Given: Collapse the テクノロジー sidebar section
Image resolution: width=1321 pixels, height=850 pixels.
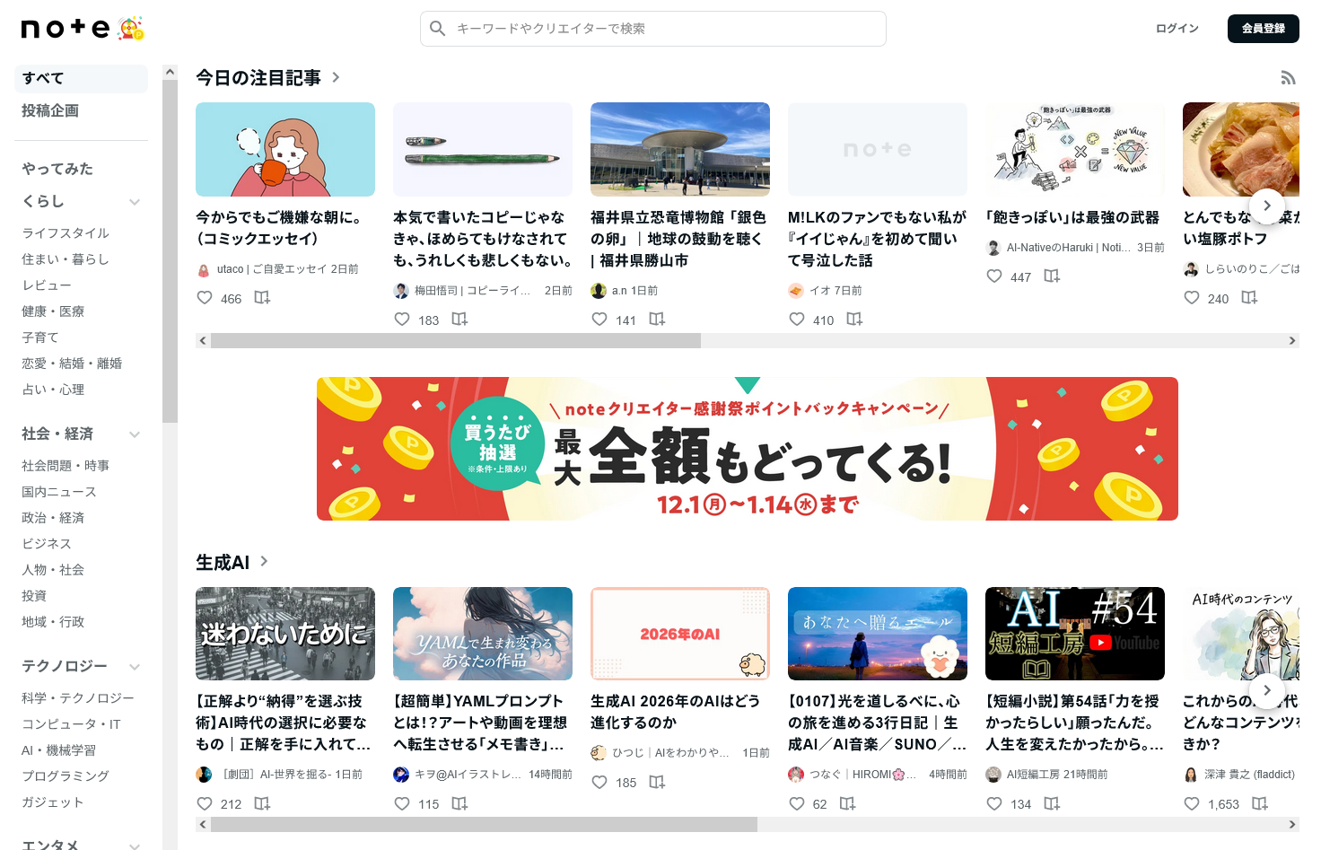Looking at the screenshot, I should (135, 667).
